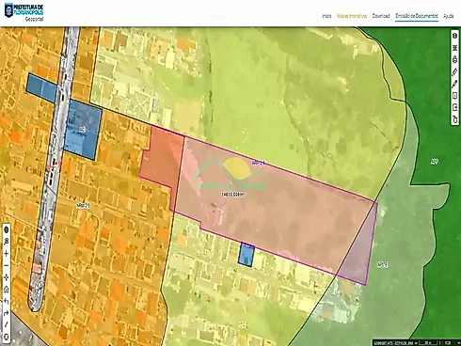Screen dimensions: 461x346
Task: Open the coordinate system dropdown in status bar
Action: (x=416, y=343)
